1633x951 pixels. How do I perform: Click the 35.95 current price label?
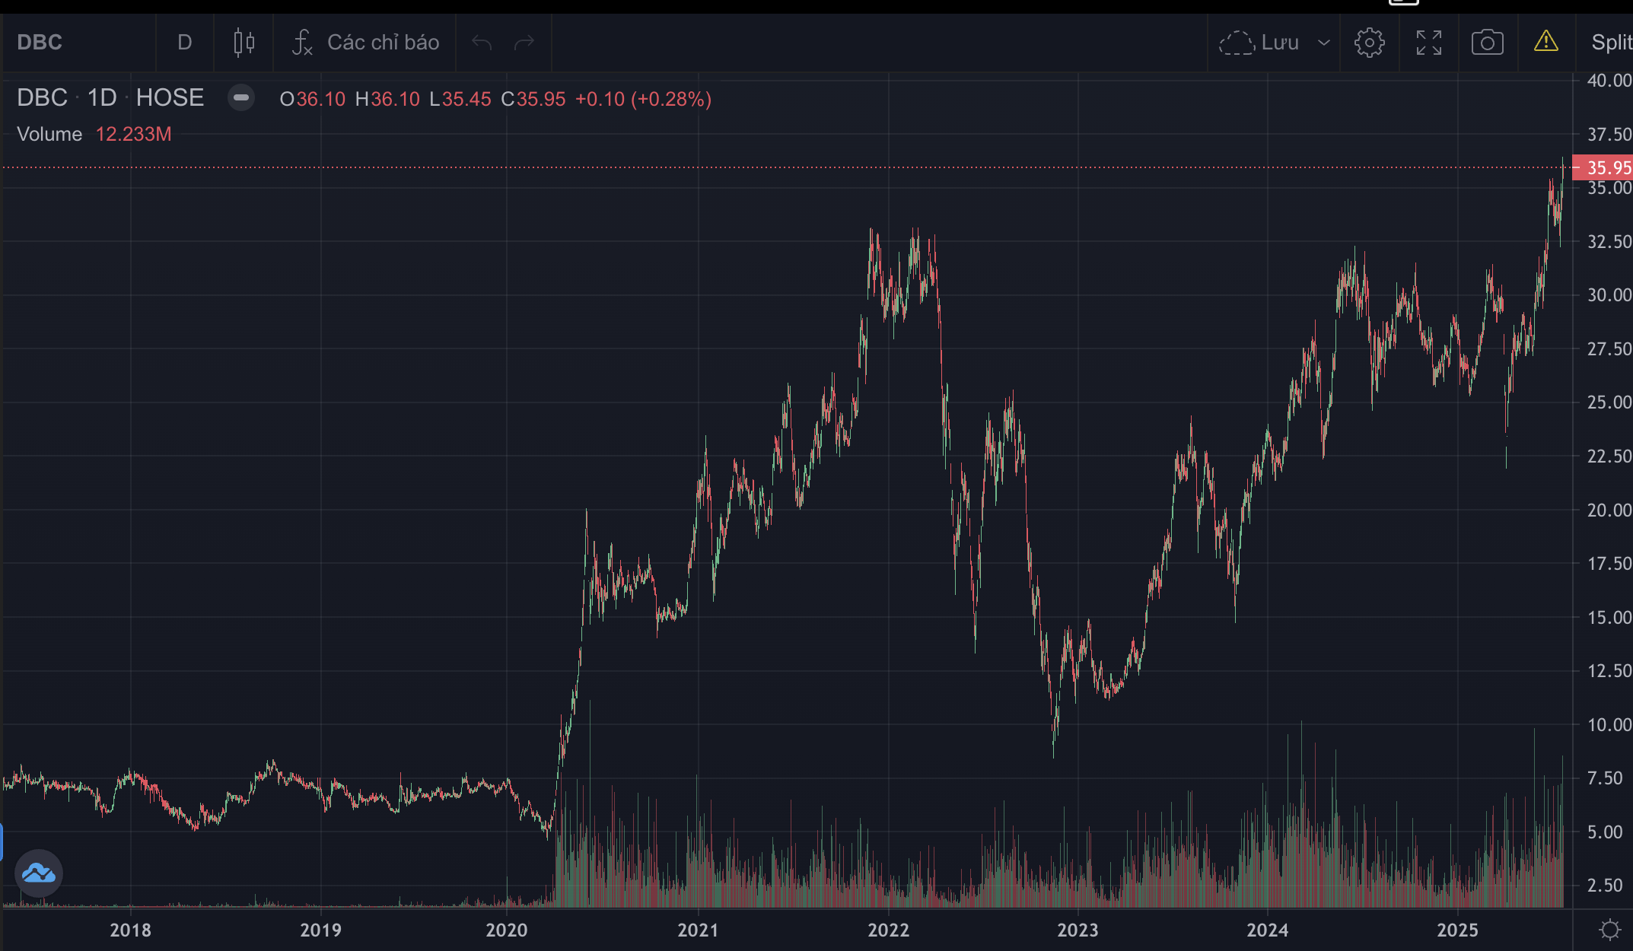[1603, 167]
